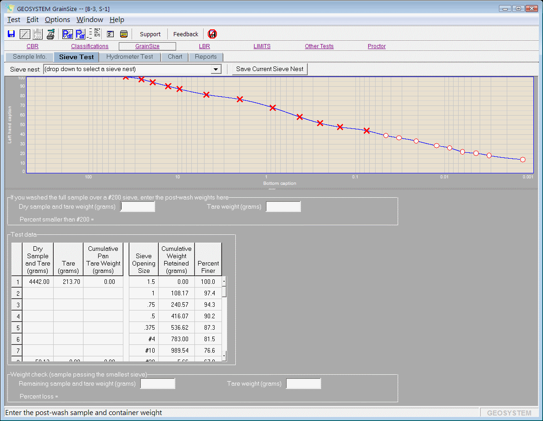Open the checklist options toolbar icon
Screen dimensions: 543x421
pyautogui.click(x=110, y=34)
